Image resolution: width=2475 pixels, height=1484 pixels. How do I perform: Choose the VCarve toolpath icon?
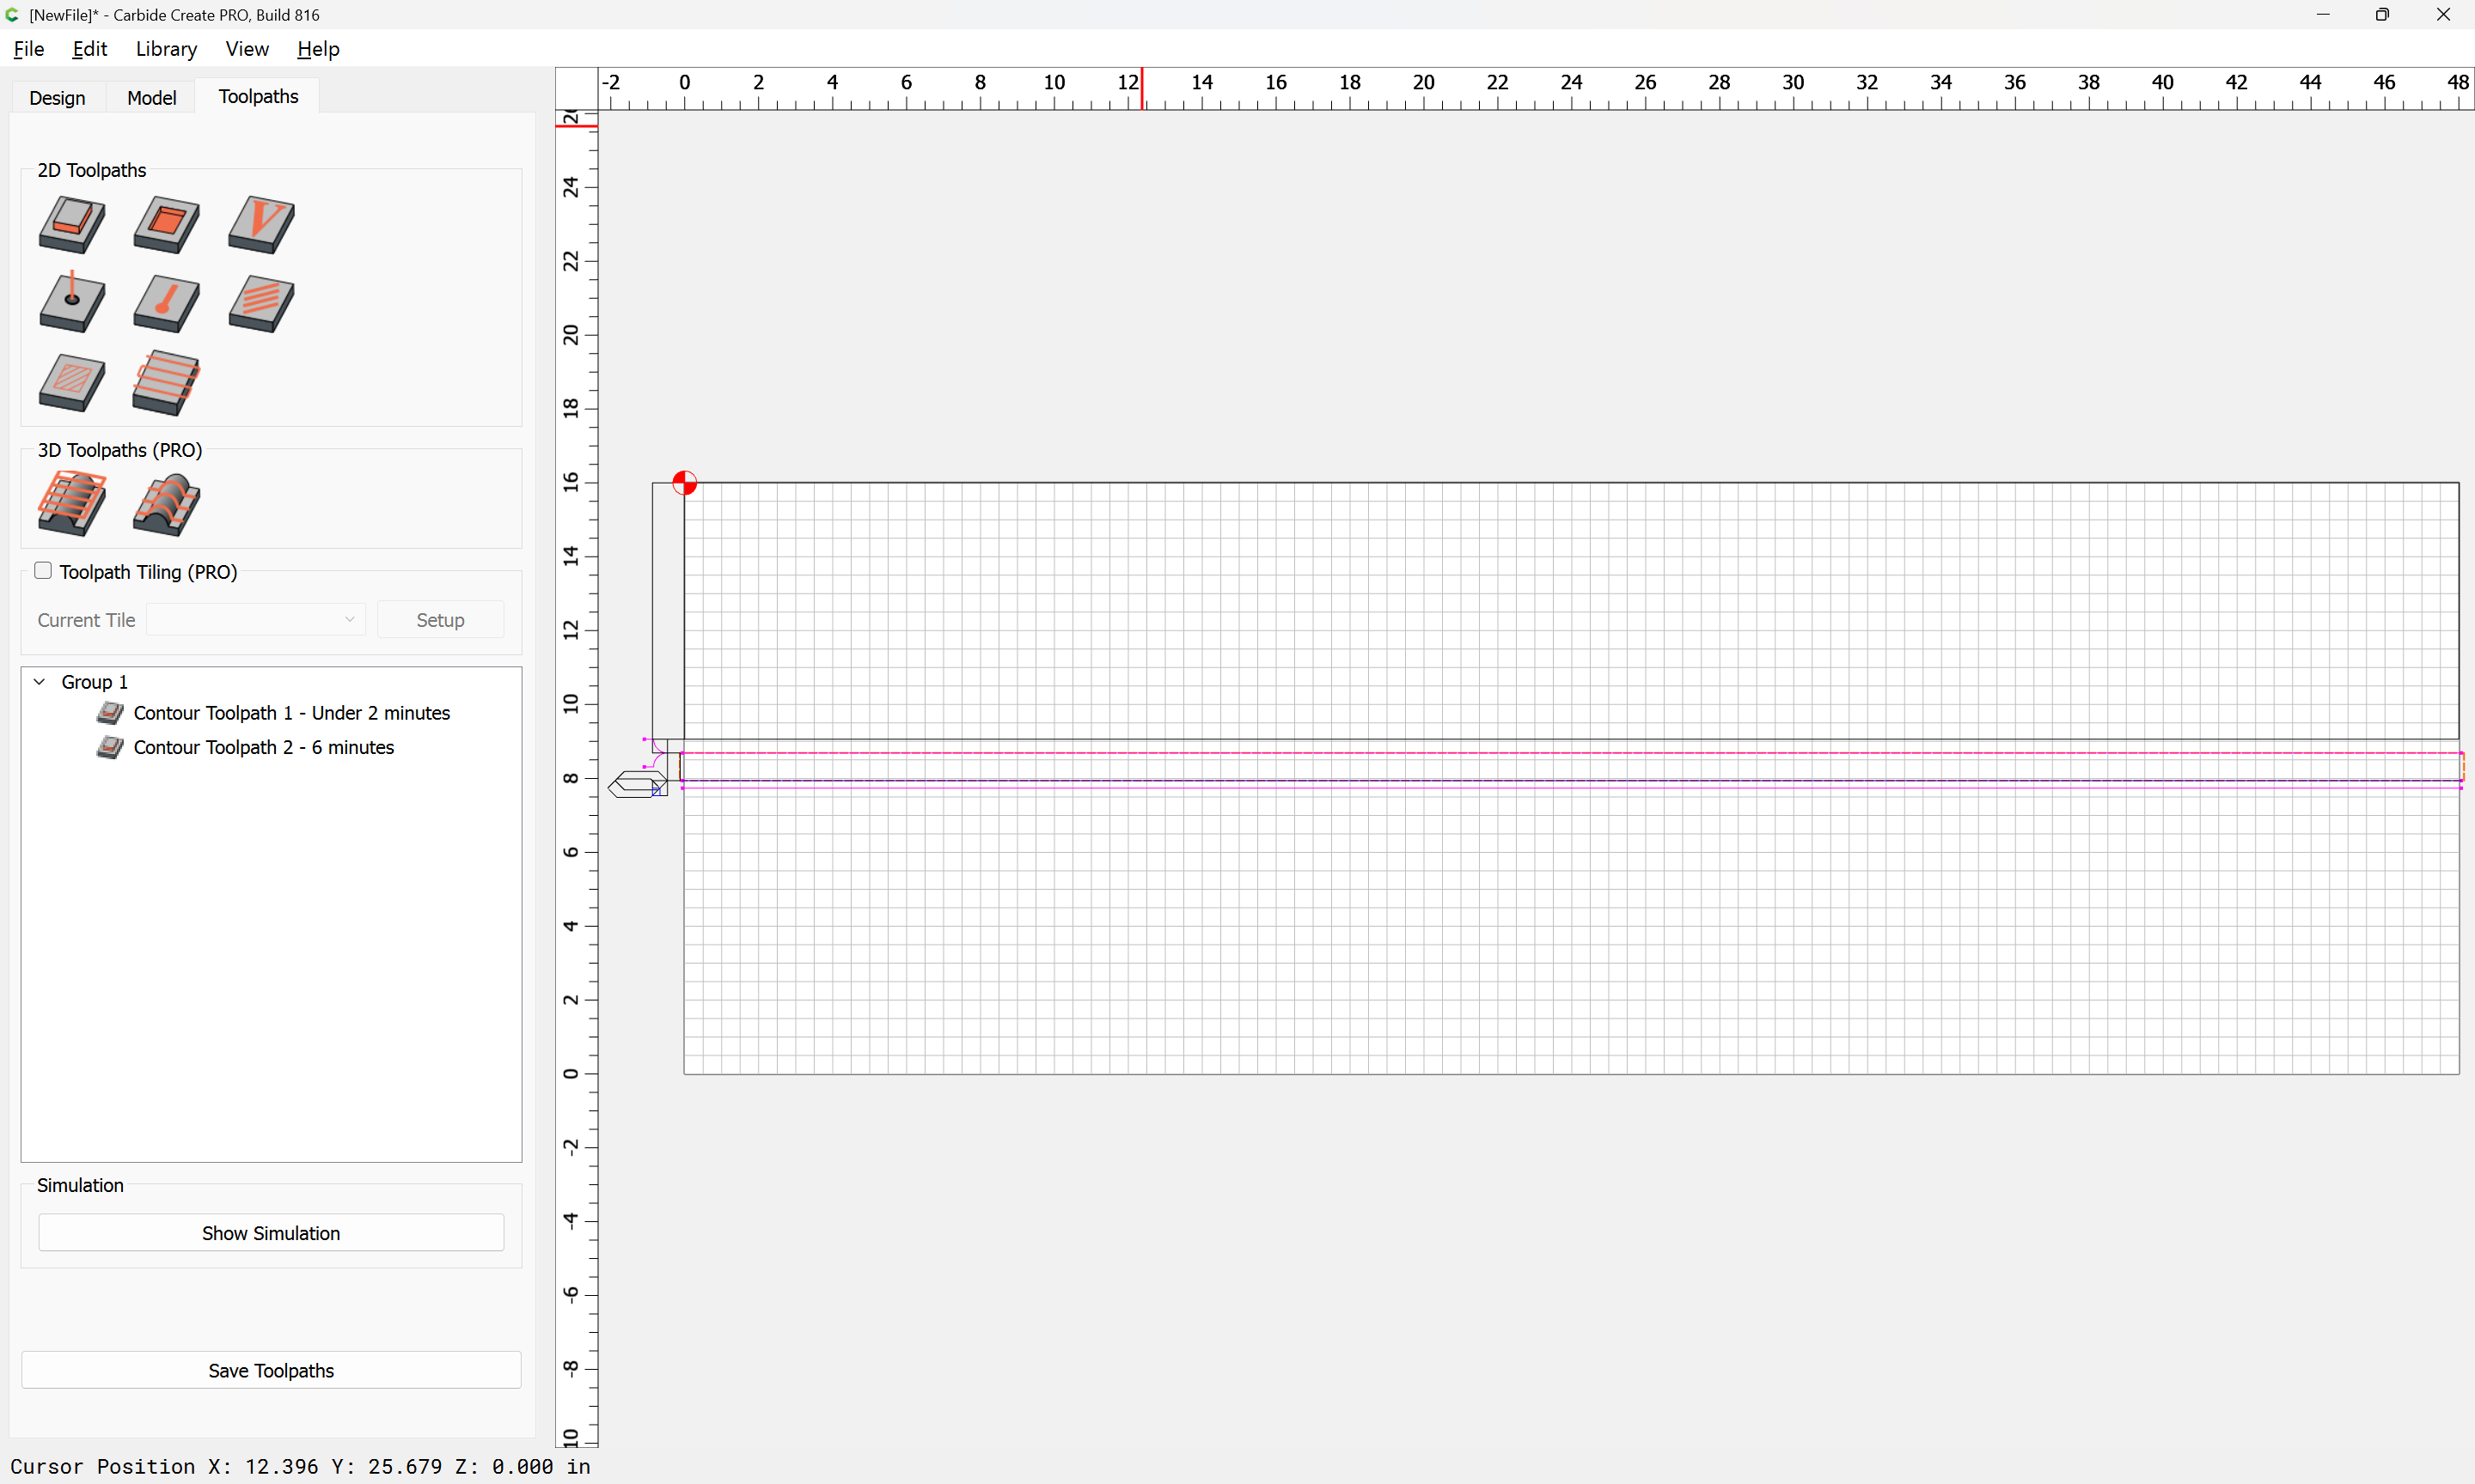[261, 224]
